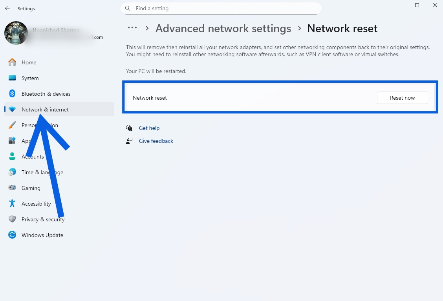443x301 pixels.
Task: Select the Home icon in the sidebar
Action: click(12, 62)
